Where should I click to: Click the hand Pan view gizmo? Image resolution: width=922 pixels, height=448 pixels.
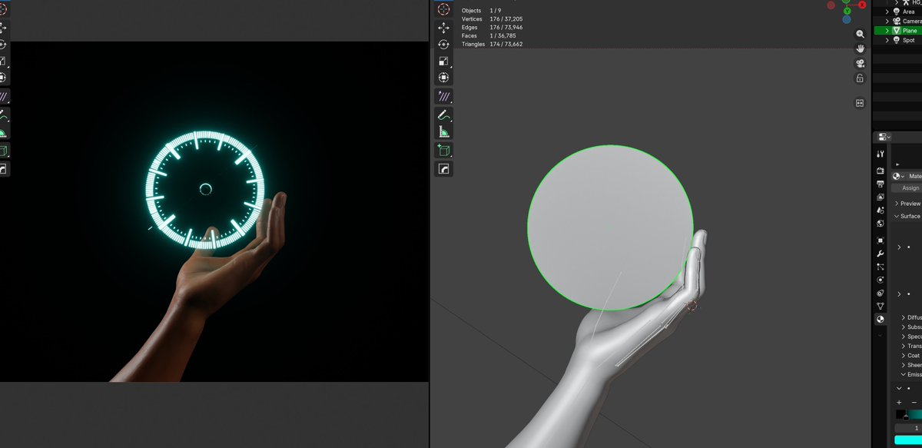click(x=860, y=48)
